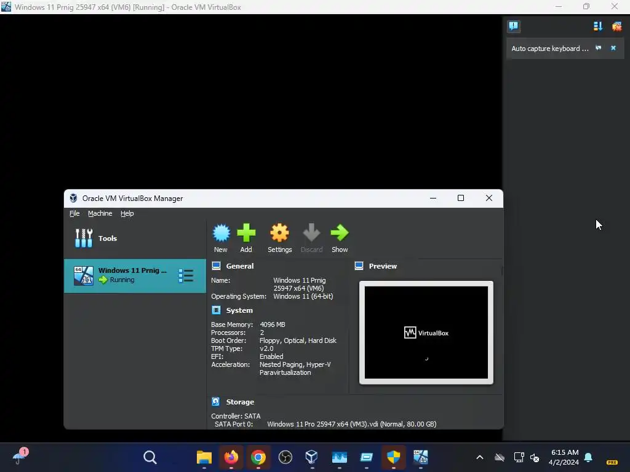
Task: Click the System section header
Action: [x=239, y=310]
